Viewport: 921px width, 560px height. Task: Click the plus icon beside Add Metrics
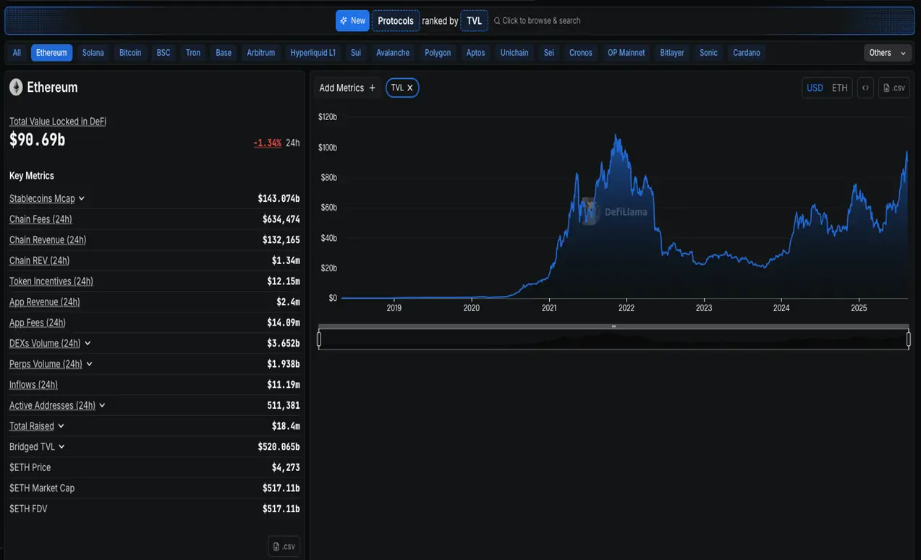(x=372, y=88)
